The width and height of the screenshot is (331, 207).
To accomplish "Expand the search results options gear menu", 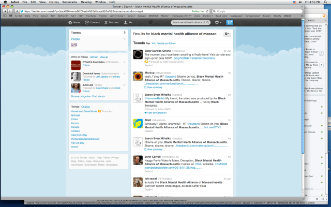I will pos(227,34).
